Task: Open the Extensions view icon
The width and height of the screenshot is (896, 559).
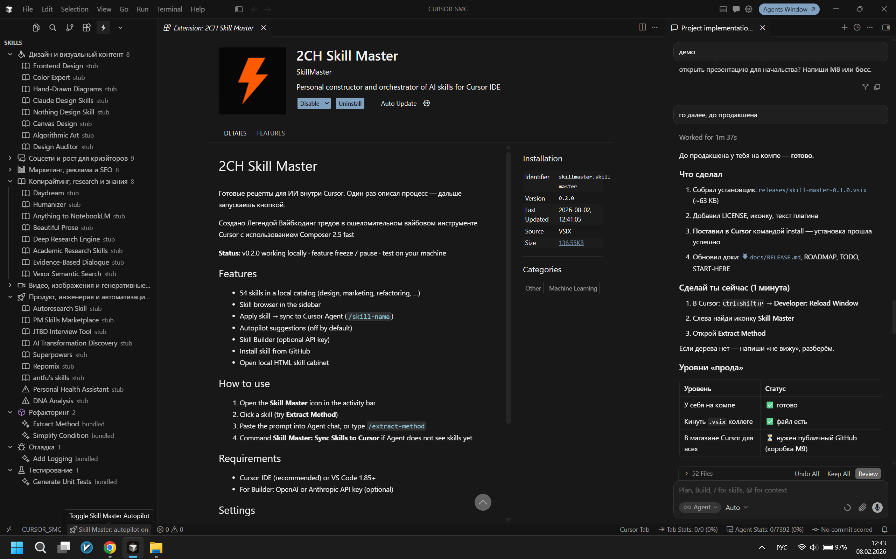Action: coord(86,28)
